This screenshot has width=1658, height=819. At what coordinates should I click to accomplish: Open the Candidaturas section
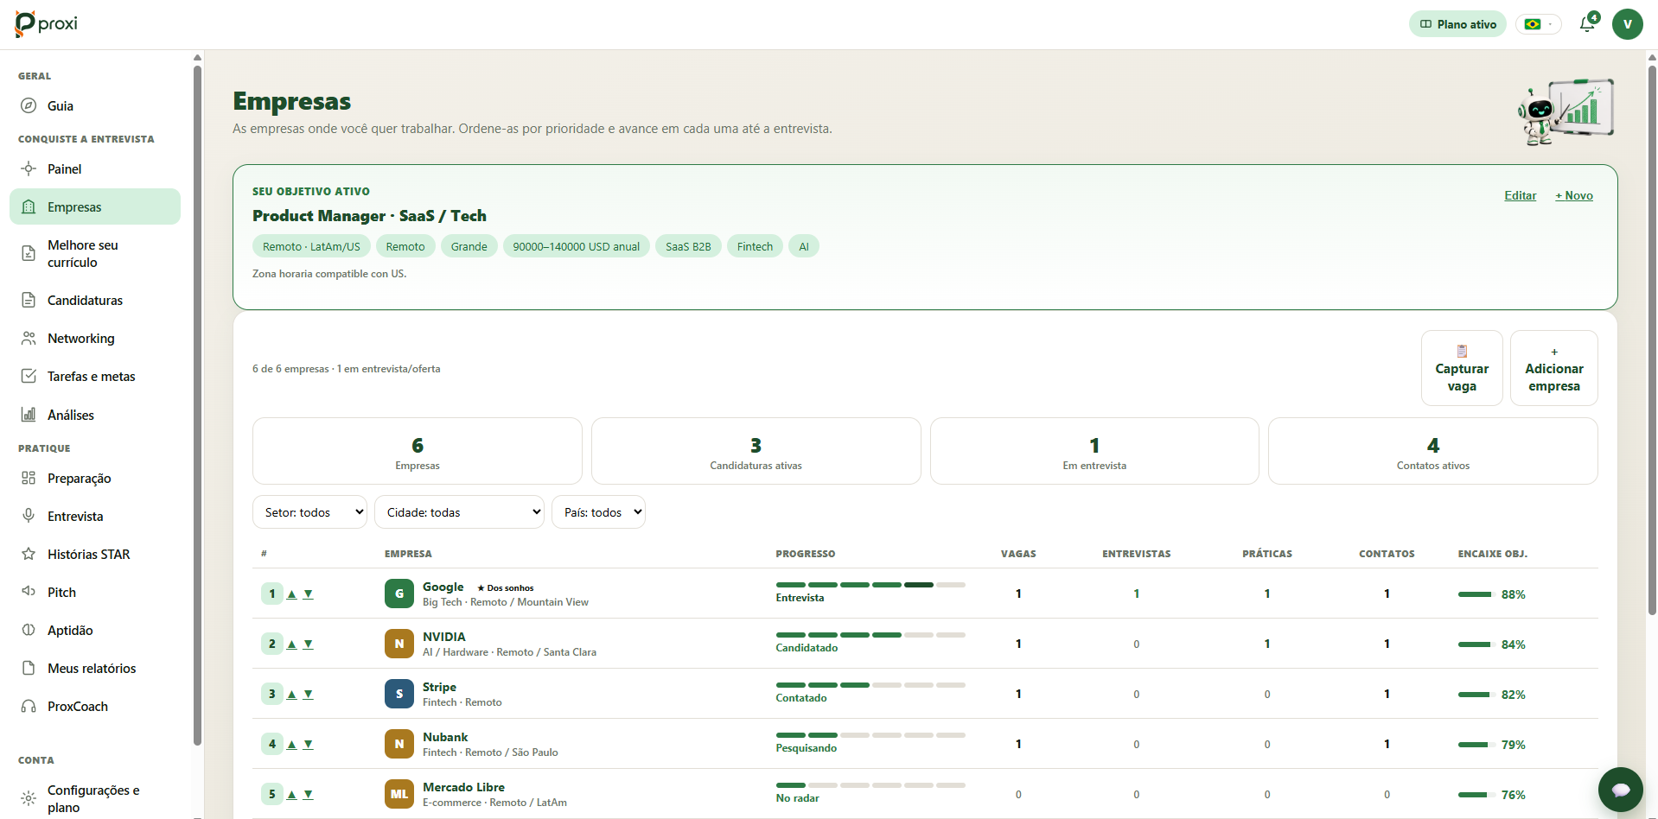tap(95, 300)
